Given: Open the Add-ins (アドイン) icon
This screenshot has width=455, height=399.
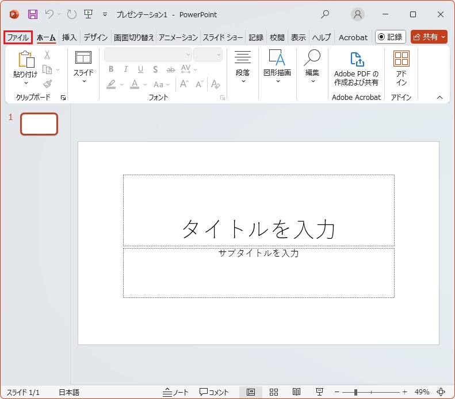Looking at the screenshot, I should (x=401, y=59).
